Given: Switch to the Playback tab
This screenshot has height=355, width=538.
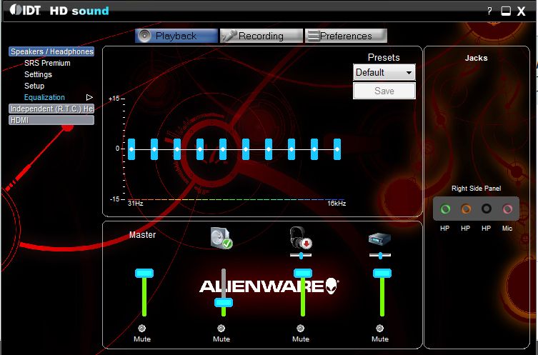Looking at the screenshot, I should 176,36.
